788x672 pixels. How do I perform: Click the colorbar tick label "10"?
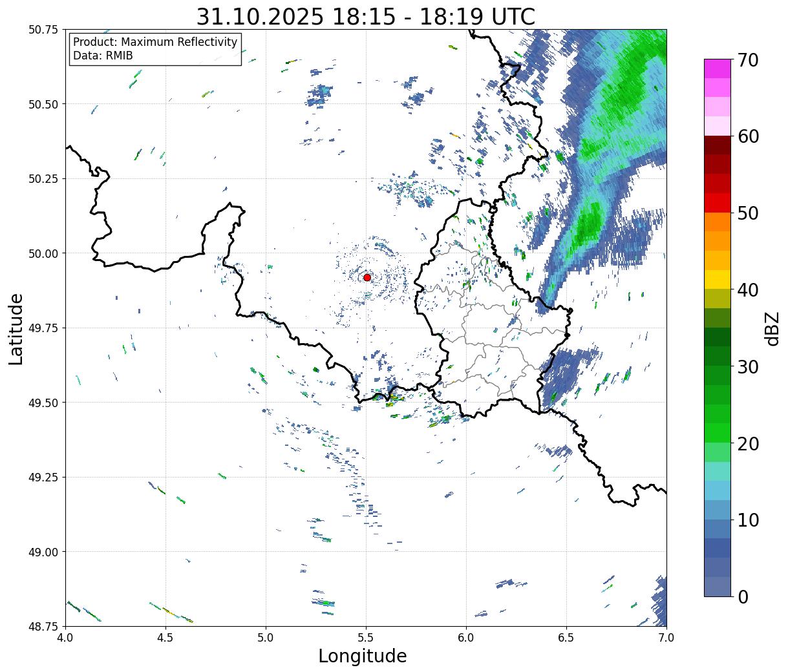747,520
